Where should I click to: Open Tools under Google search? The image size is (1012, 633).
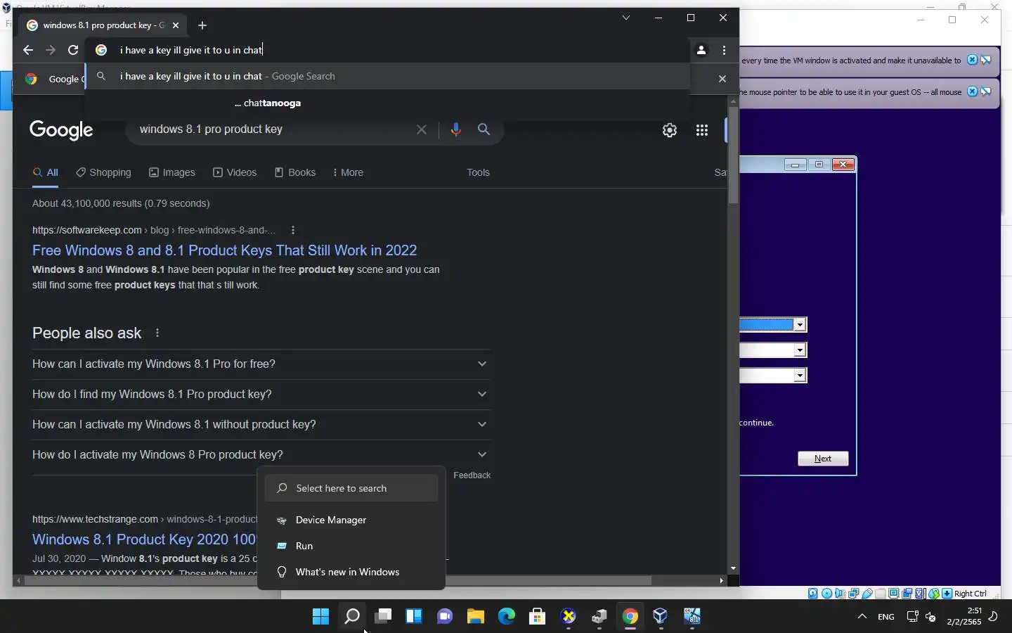(x=478, y=172)
